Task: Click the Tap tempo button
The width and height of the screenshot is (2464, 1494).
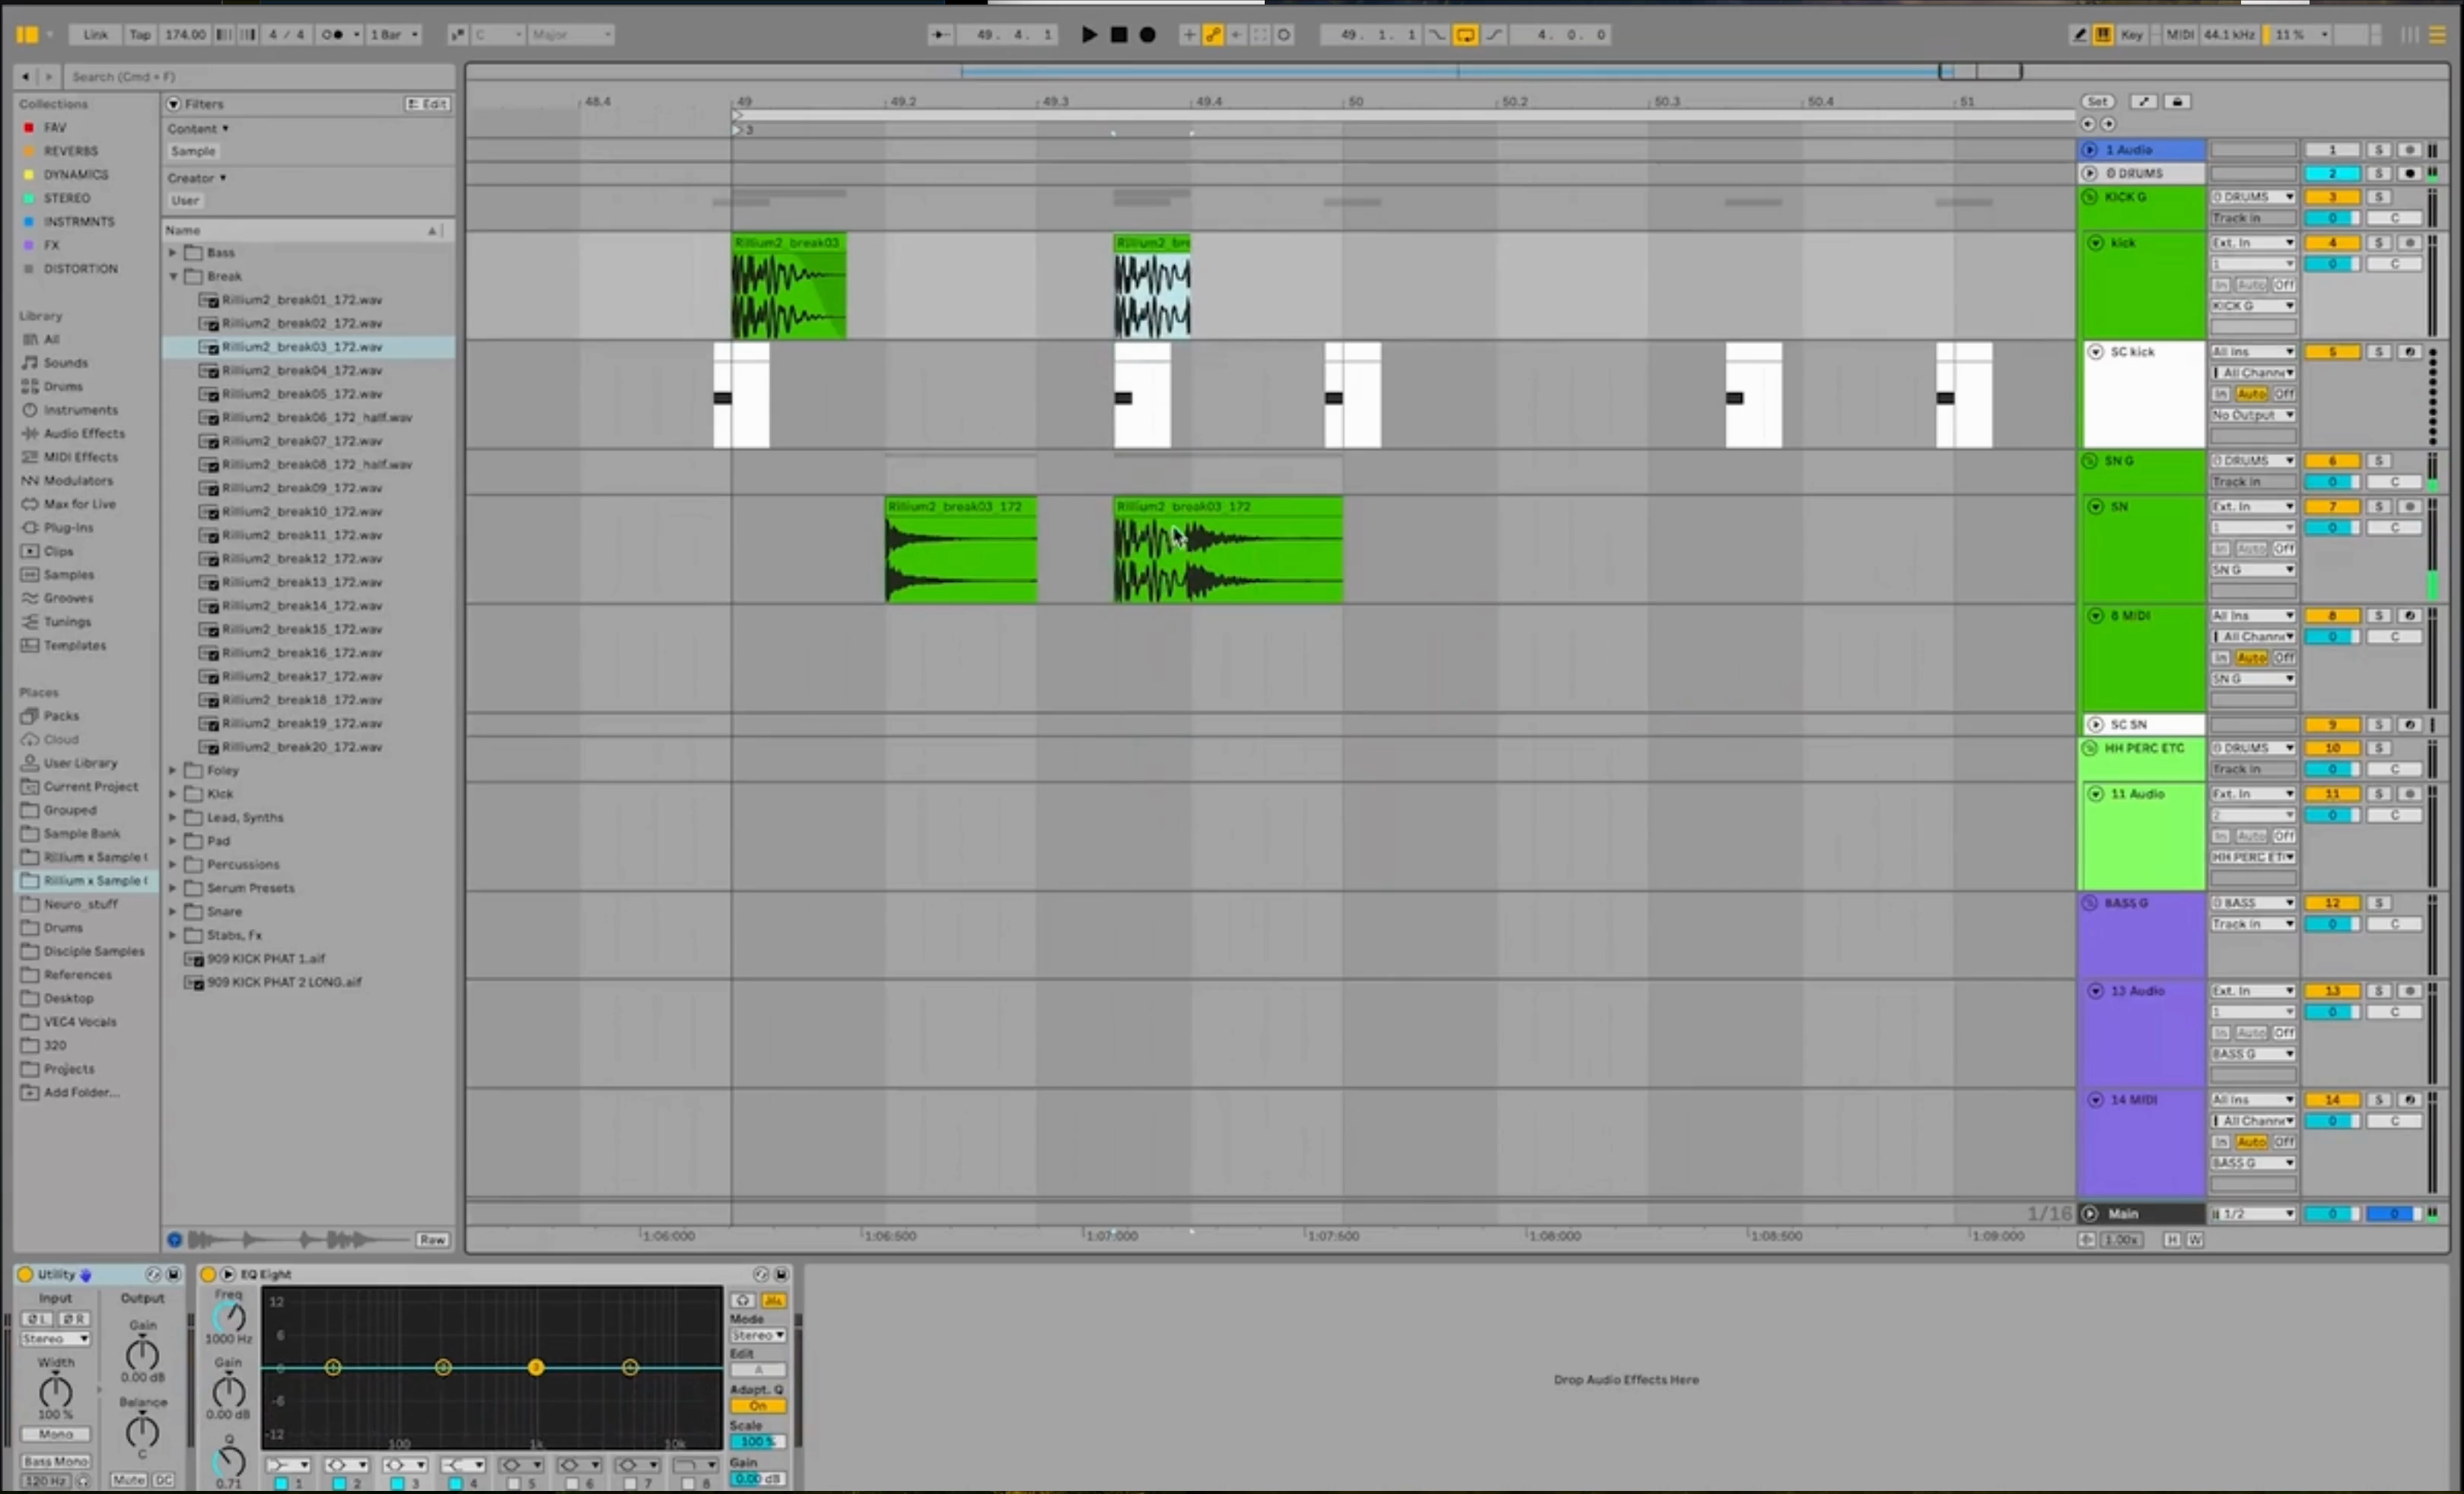Action: tap(140, 35)
